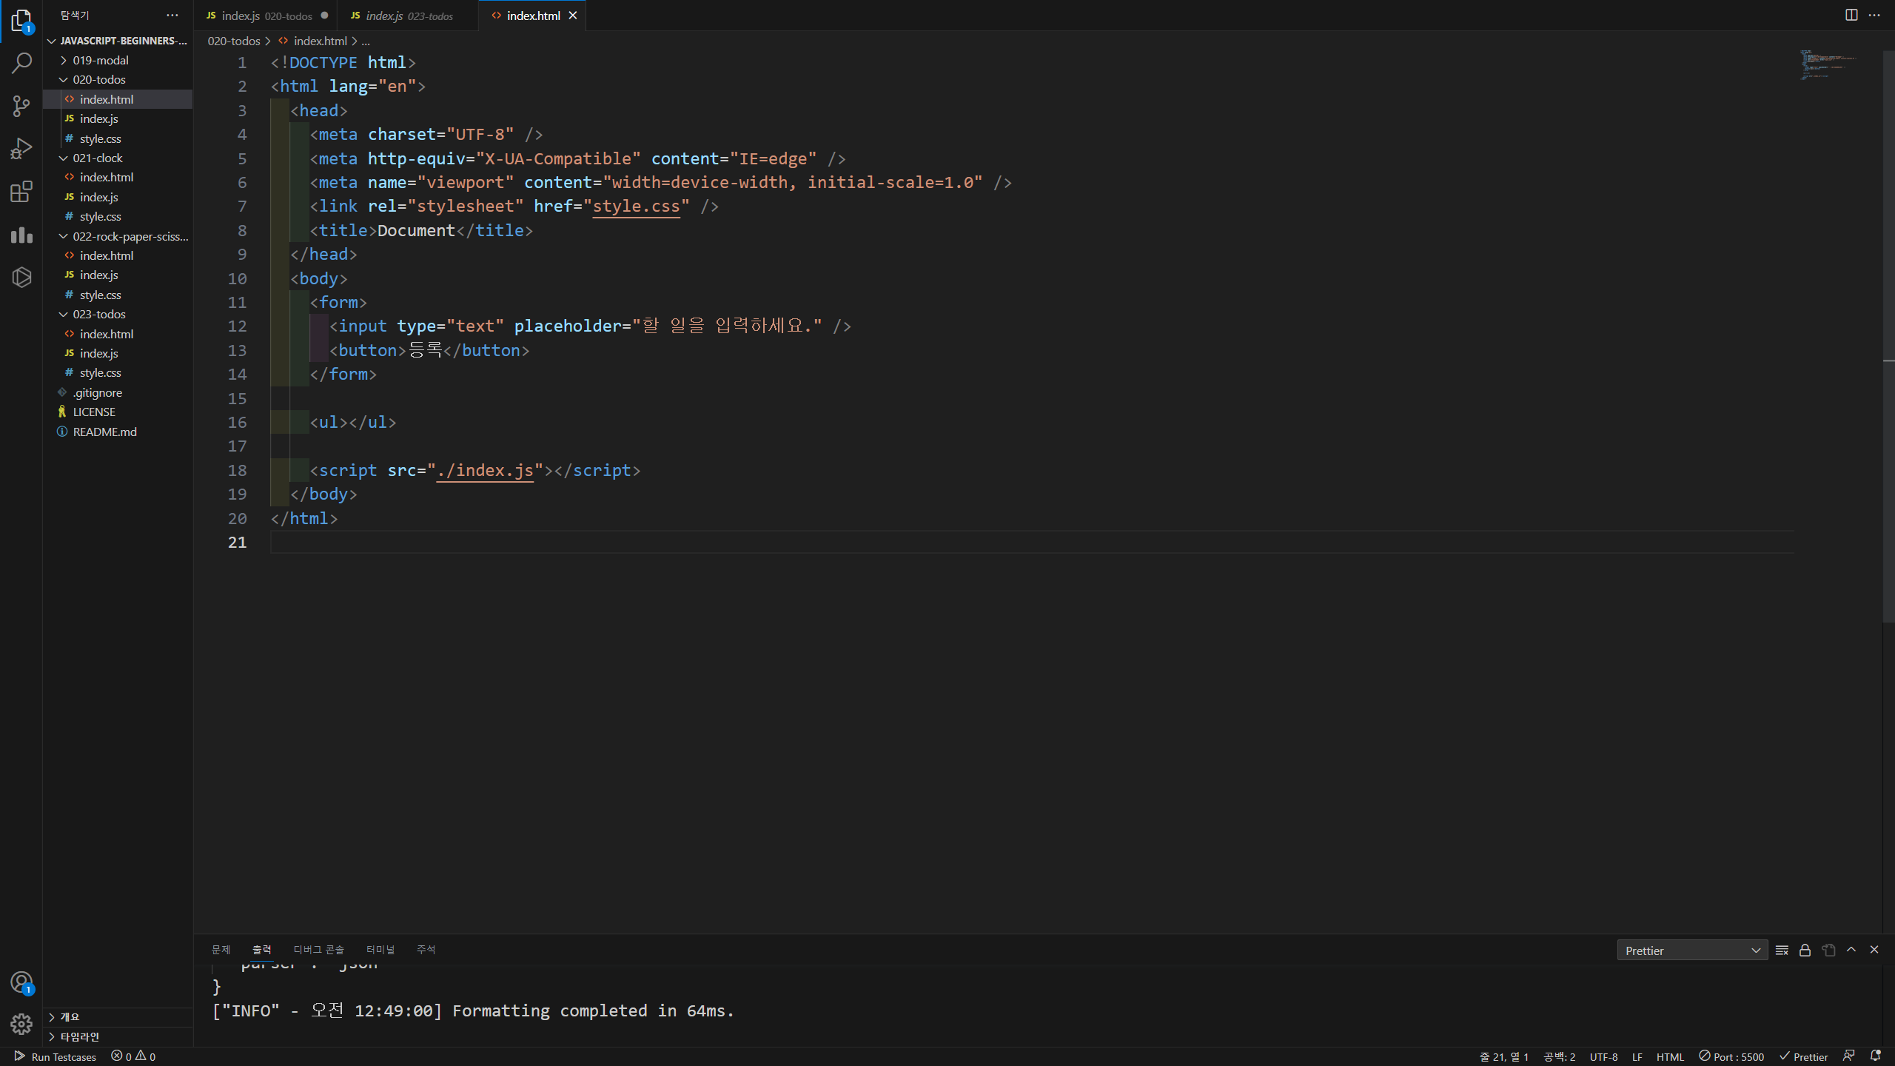Screen dimensions: 1895x1066
Task: Open the Prettier output channel dropdown
Action: (x=1692, y=951)
